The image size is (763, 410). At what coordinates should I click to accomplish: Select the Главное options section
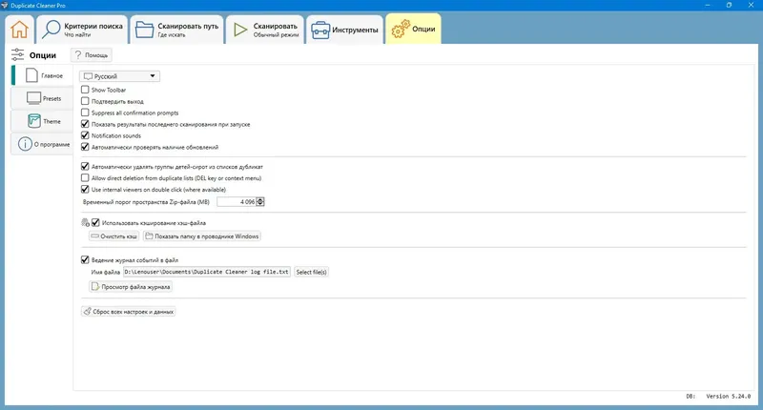[42, 75]
